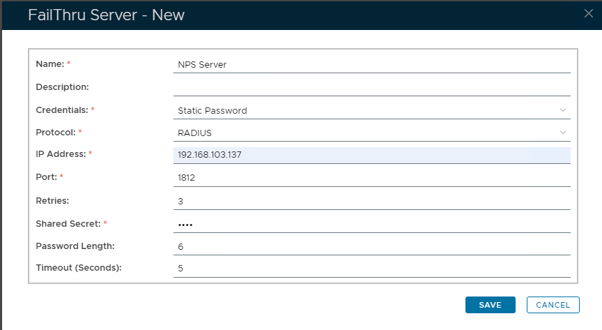Select the Password Length field value 6

click(x=371, y=246)
